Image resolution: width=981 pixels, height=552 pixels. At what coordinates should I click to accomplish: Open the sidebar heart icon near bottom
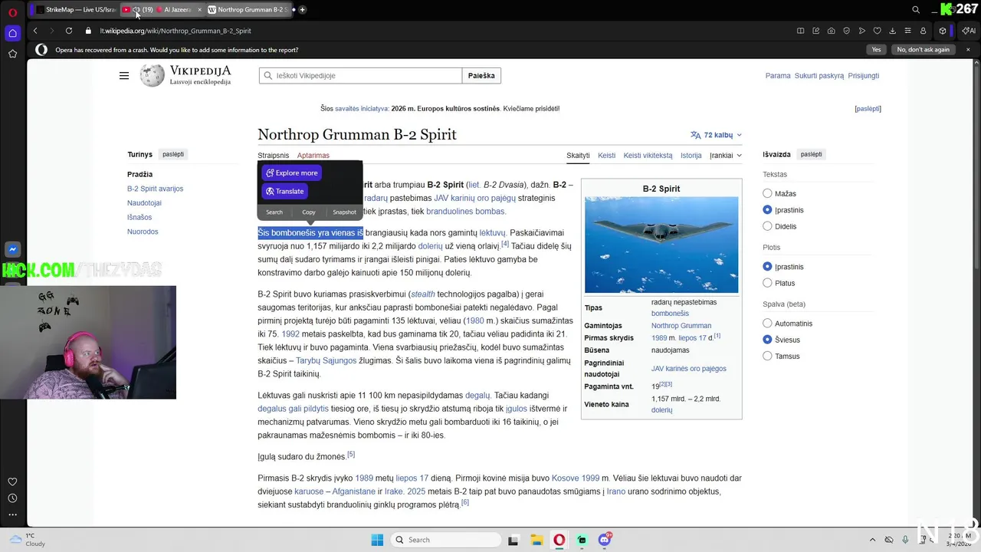12,481
